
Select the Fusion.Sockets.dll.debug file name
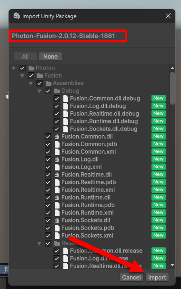click(103, 129)
